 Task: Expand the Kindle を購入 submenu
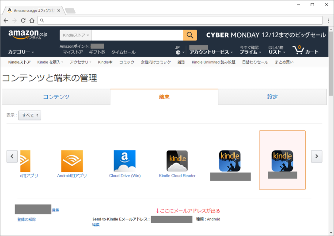[50, 62]
